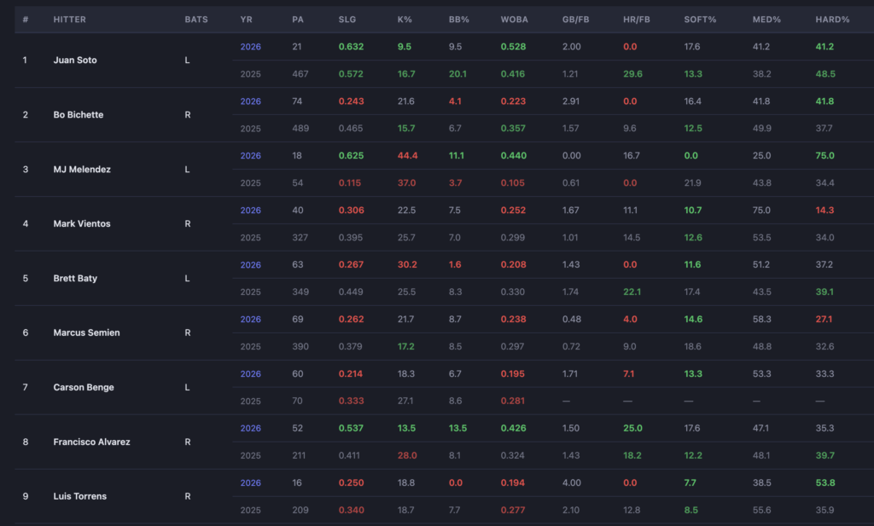The image size is (874, 526).
Task: Sort by K% column header
Action: (405, 20)
